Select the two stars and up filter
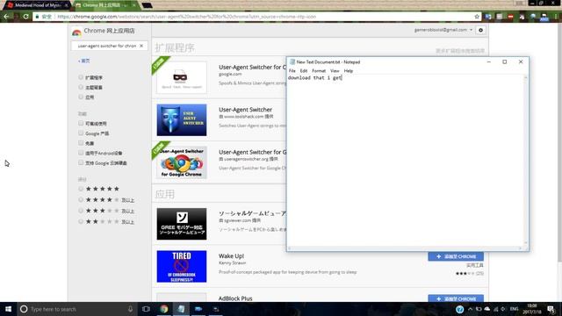Screen dimensions: 562x316 click(x=81, y=221)
